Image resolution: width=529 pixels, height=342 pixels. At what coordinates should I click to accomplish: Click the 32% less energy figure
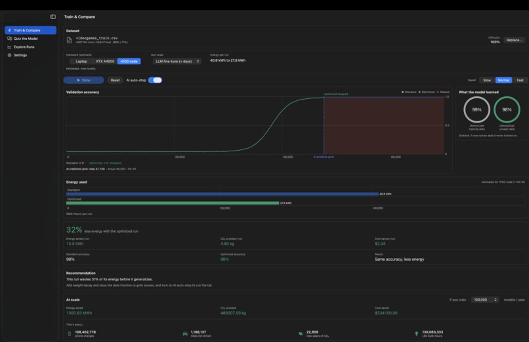click(x=74, y=230)
